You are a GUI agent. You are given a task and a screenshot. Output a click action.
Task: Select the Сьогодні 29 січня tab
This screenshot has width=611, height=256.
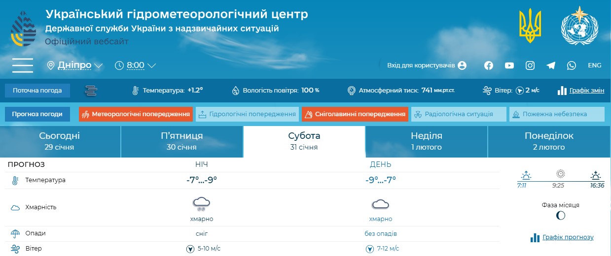pos(60,141)
